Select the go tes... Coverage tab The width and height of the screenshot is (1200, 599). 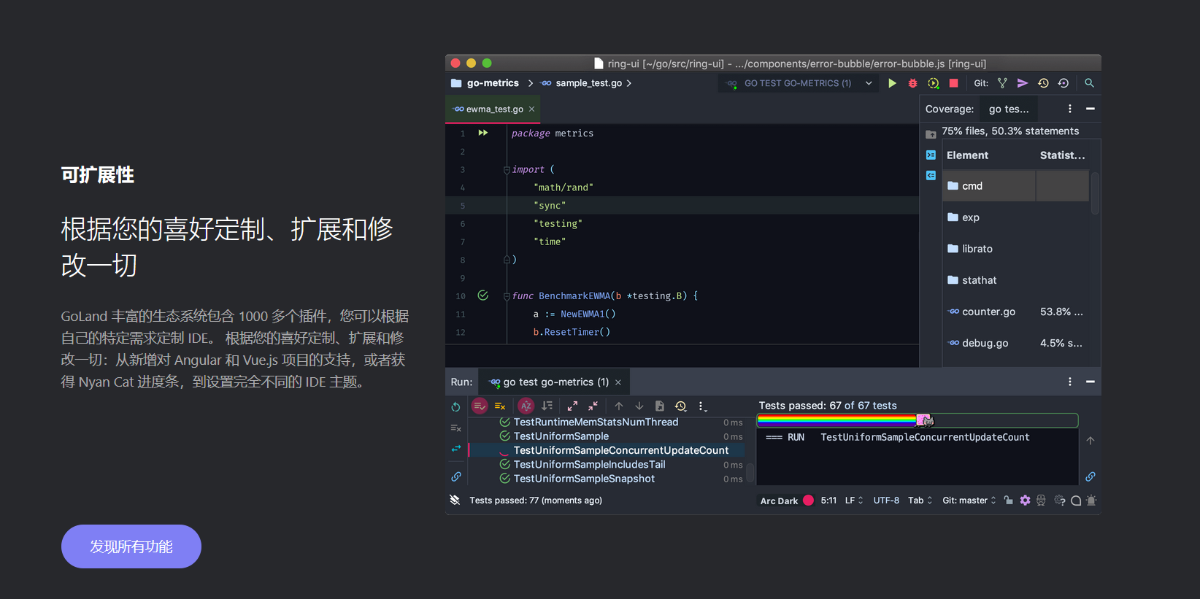[x=1009, y=109]
